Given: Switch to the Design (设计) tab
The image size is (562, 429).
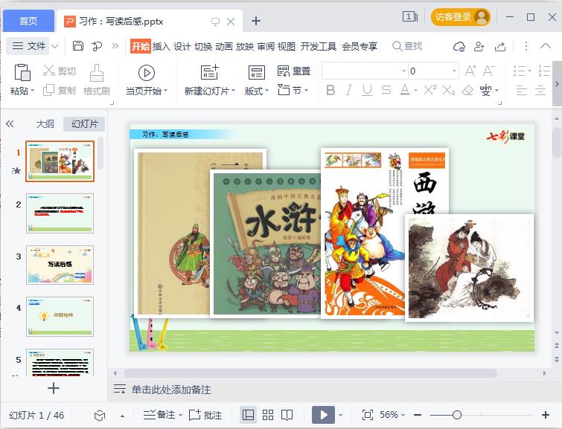Looking at the screenshot, I should tap(182, 46).
